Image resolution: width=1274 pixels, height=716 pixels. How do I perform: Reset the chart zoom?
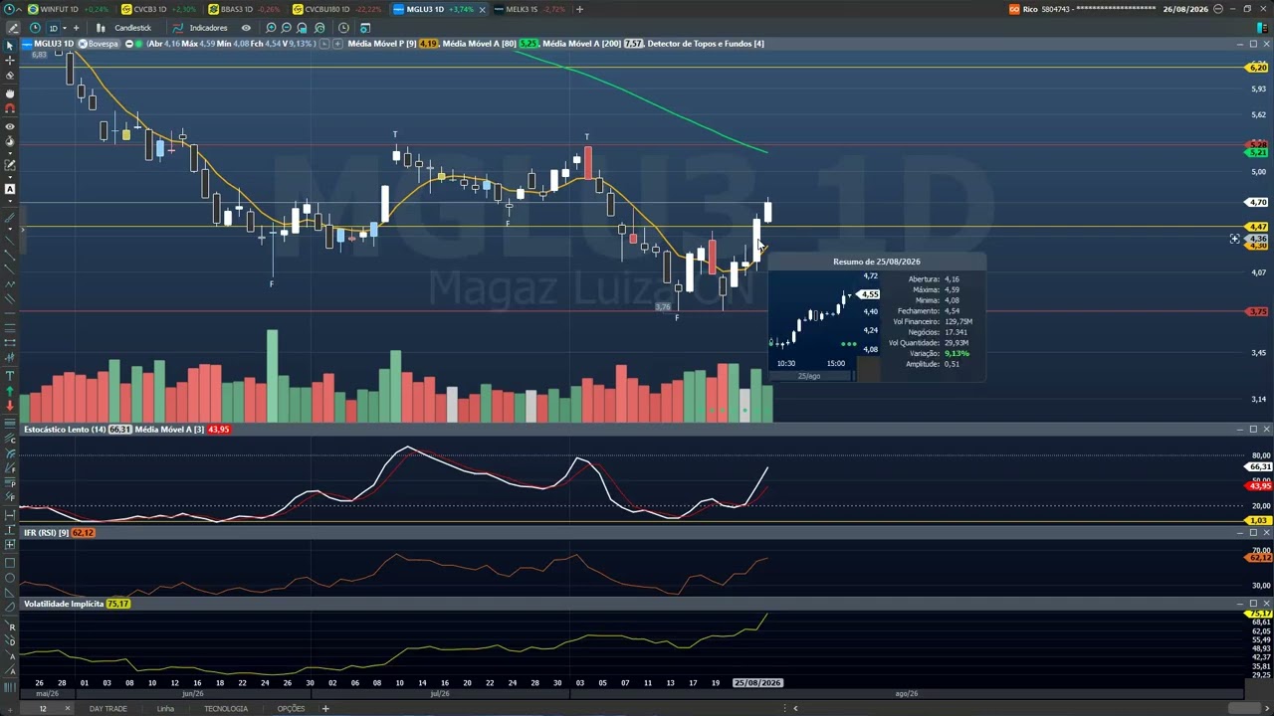click(319, 28)
